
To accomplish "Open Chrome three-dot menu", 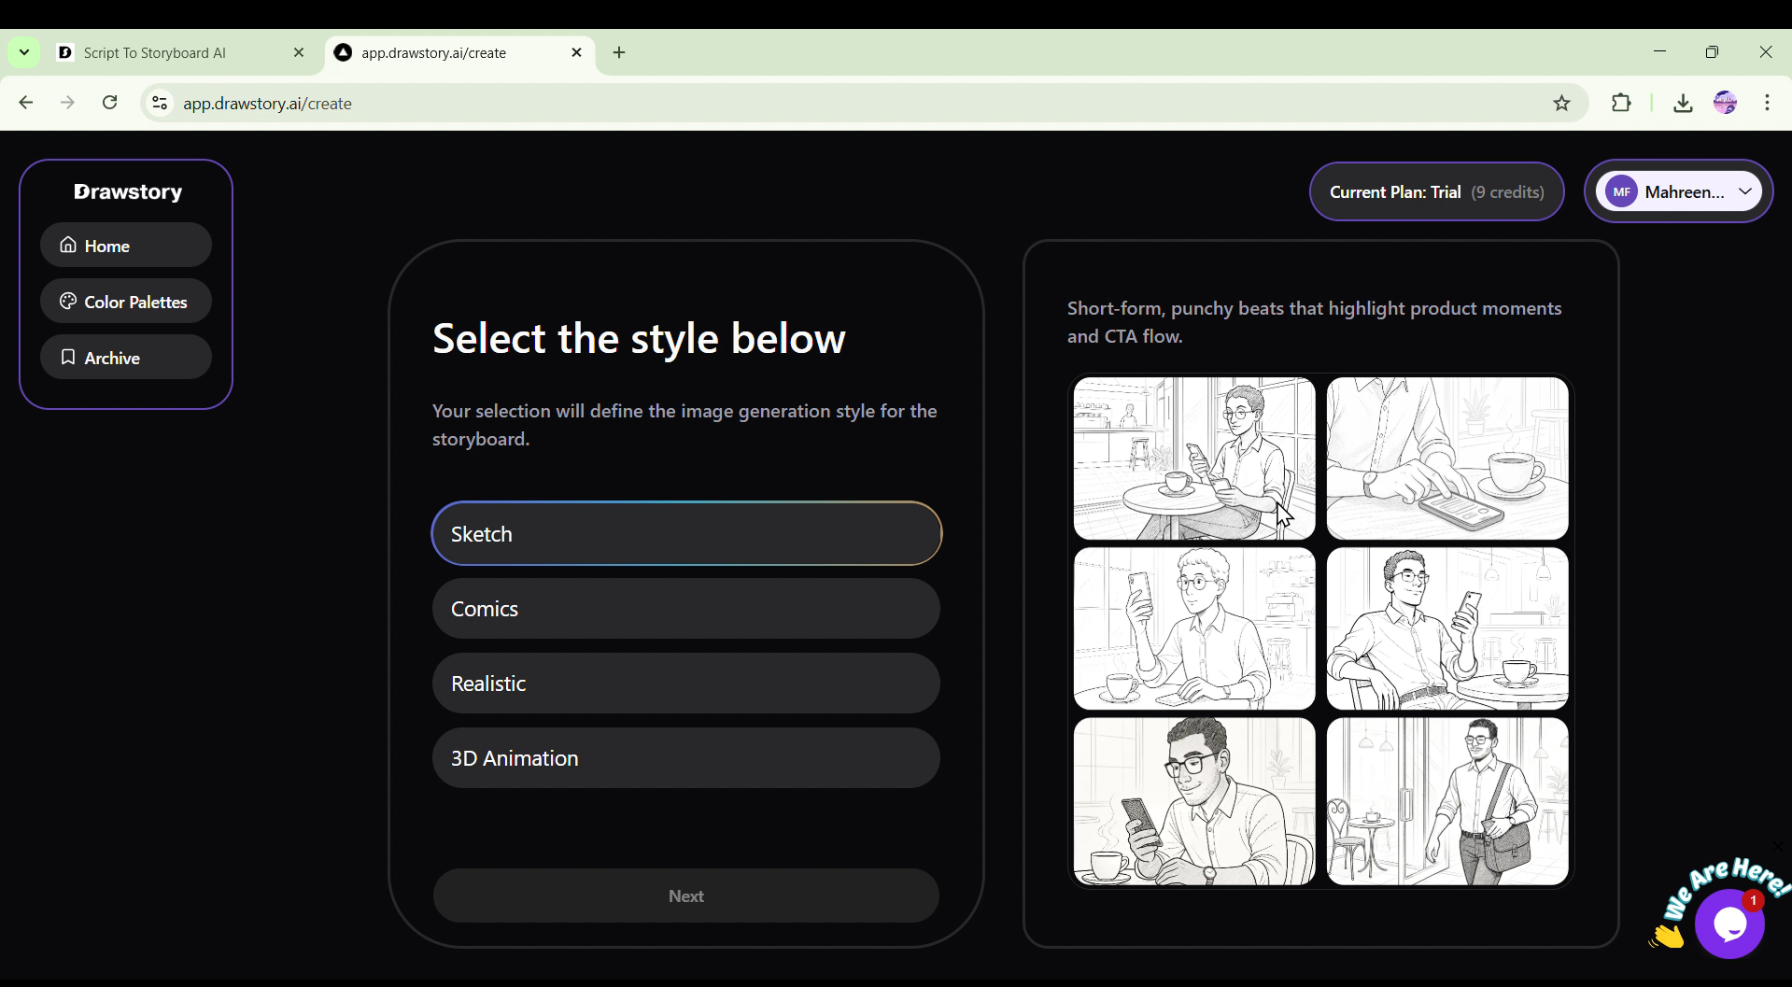I will [x=1767, y=103].
